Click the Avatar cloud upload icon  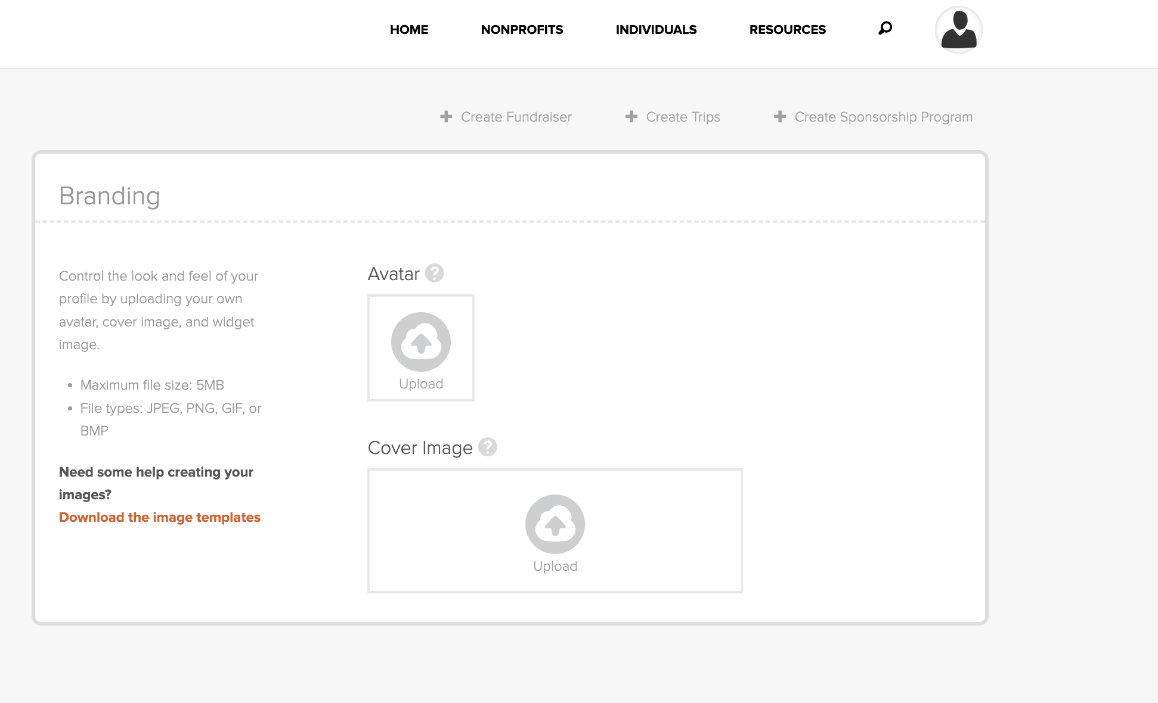tap(421, 342)
